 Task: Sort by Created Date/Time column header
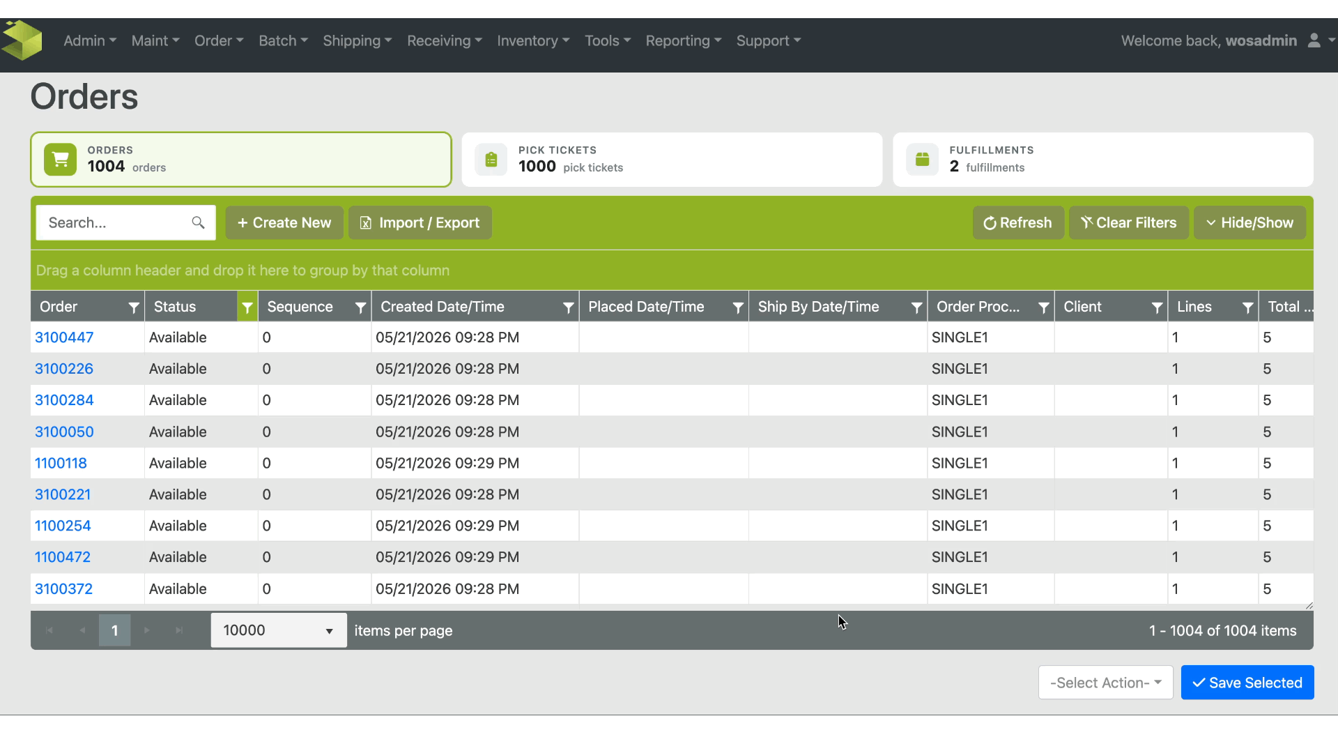click(x=443, y=307)
